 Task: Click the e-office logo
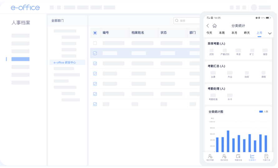click(25, 7)
